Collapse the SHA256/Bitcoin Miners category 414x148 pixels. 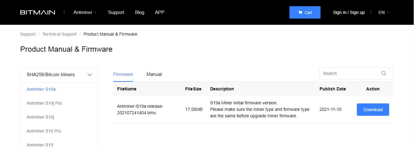[x=59, y=75]
